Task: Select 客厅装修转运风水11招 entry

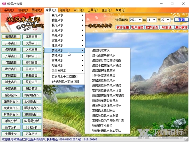Action: click(x=107, y=90)
